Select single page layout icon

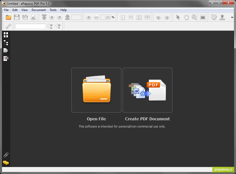coord(123,17)
